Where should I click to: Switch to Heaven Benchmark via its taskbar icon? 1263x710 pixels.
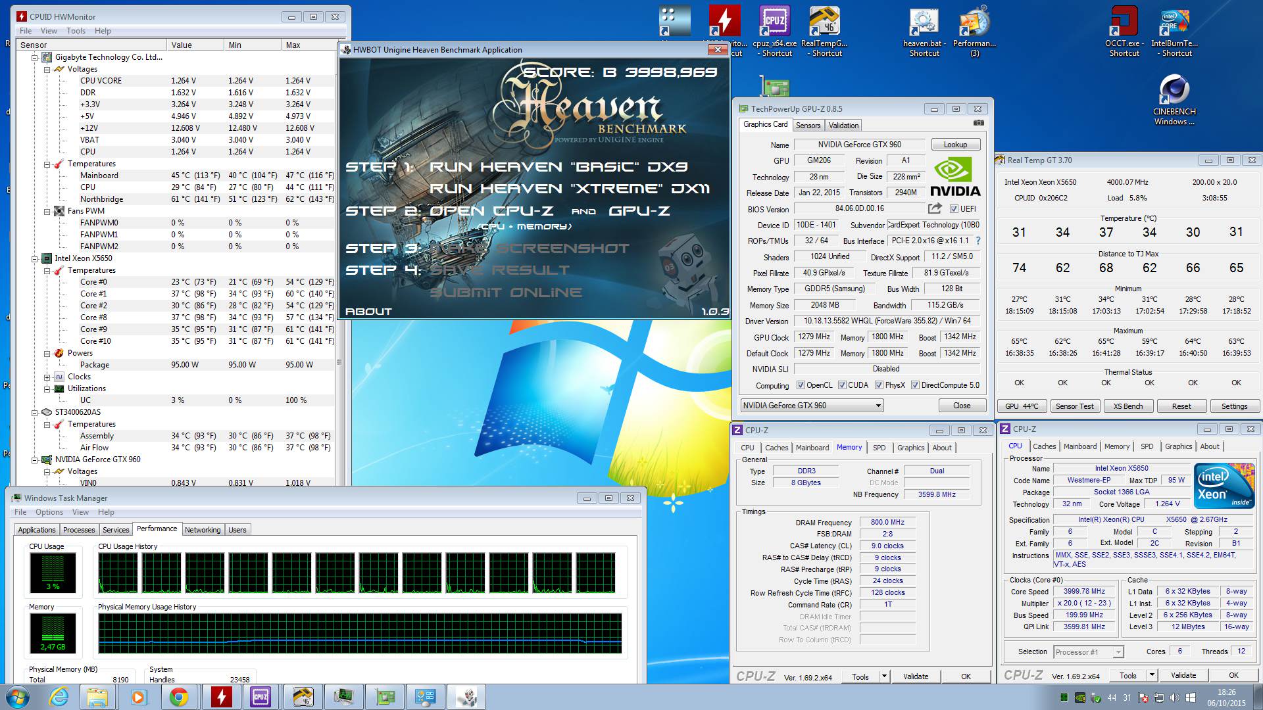466,697
